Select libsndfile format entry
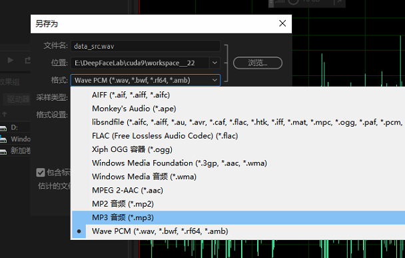This screenshot has width=405, height=258. click(x=238, y=122)
